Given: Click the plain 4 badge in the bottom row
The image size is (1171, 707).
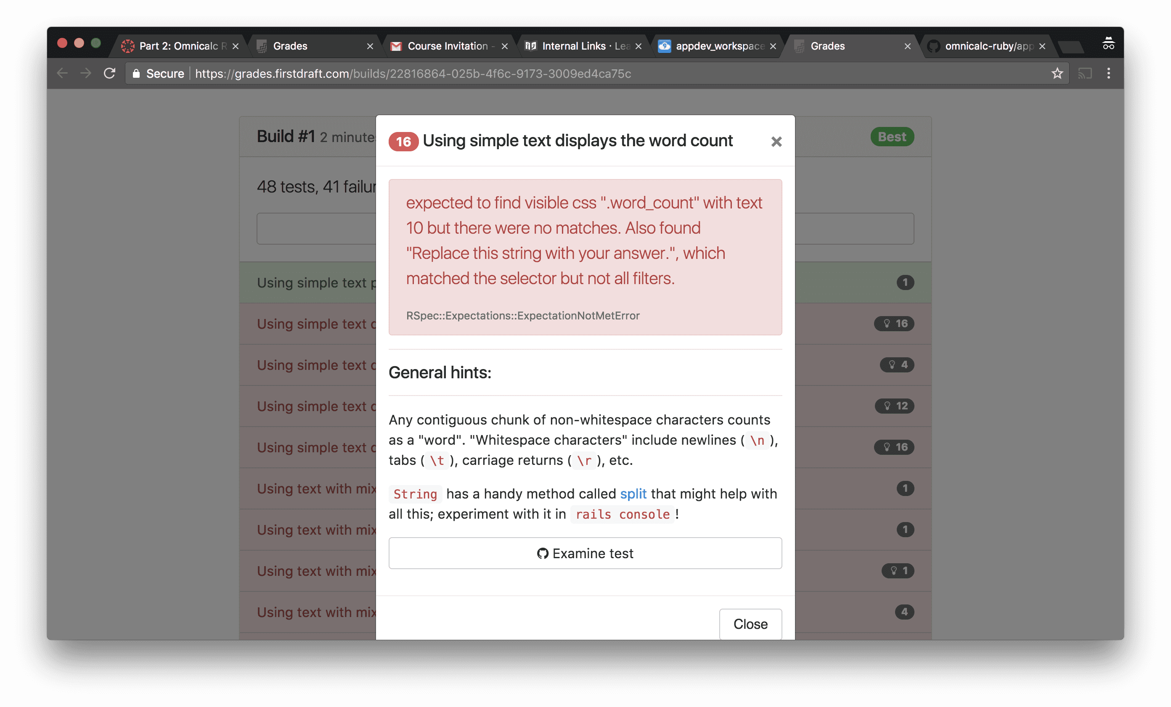Looking at the screenshot, I should point(904,612).
